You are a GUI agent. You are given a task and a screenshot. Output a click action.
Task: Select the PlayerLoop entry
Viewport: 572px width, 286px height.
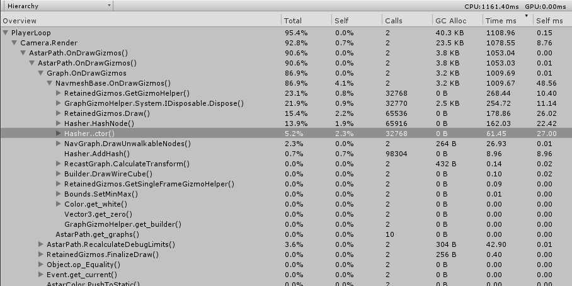(x=31, y=33)
